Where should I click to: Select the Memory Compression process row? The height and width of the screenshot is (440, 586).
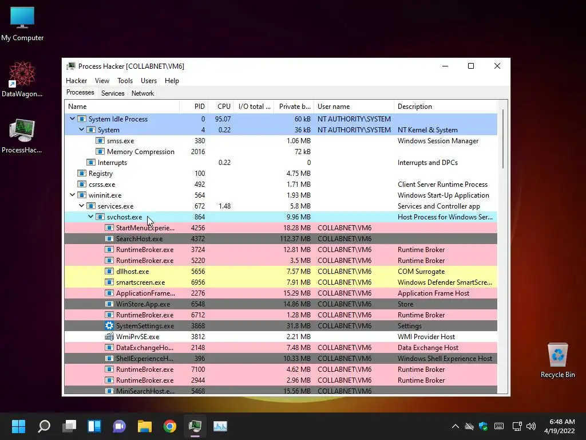pos(280,151)
